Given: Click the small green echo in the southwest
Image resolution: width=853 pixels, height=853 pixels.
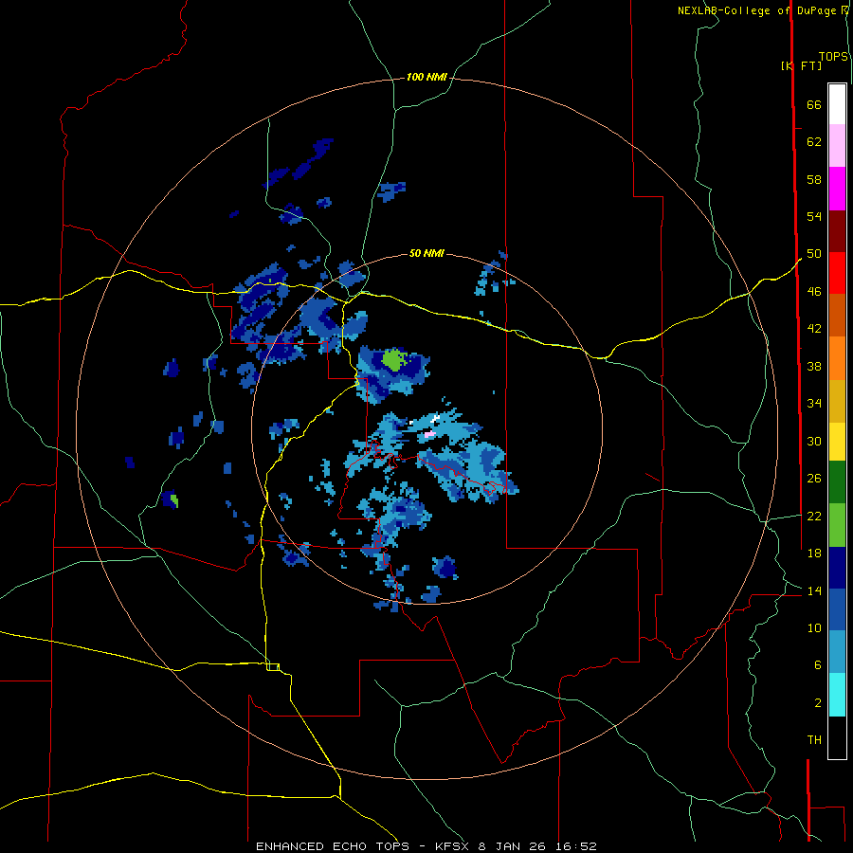Looking at the screenshot, I should click(x=174, y=499).
